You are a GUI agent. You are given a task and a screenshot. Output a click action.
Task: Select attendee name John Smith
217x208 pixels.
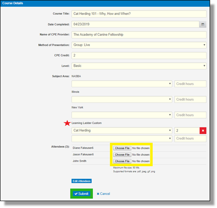(x=80, y=161)
